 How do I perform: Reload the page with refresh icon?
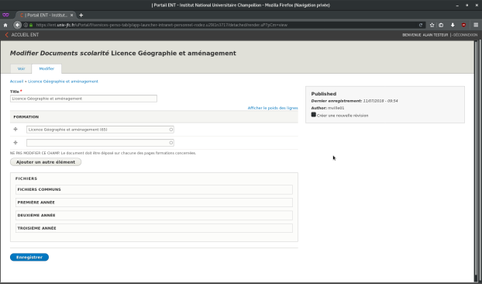point(421,25)
